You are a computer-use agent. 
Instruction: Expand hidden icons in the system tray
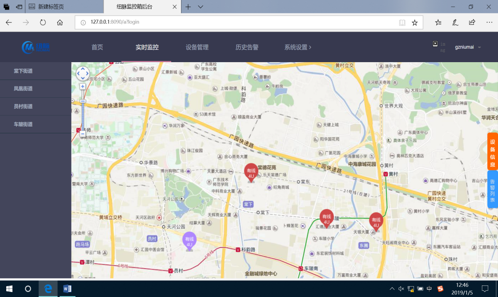click(393, 289)
